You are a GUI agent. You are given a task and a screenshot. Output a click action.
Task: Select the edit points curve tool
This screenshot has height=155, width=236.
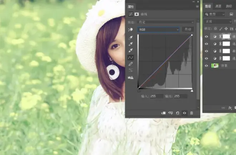(131, 57)
